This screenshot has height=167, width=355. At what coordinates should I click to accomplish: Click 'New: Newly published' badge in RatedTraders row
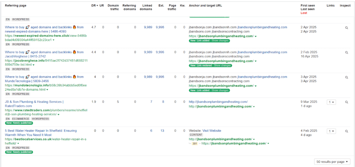point(19,123)
